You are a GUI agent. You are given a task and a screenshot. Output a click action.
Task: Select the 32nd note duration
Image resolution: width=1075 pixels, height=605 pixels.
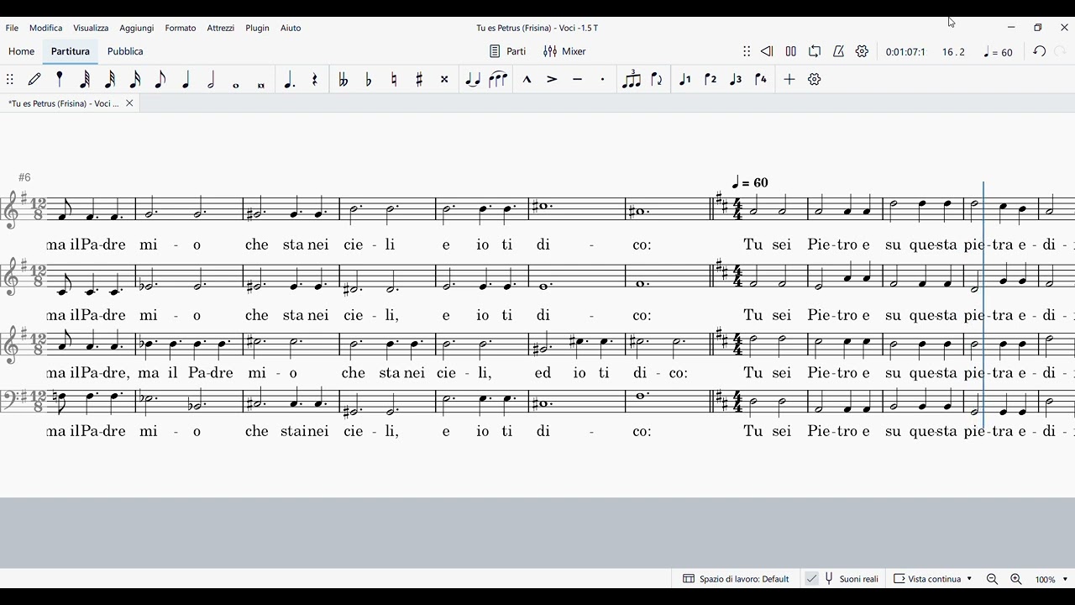click(110, 79)
